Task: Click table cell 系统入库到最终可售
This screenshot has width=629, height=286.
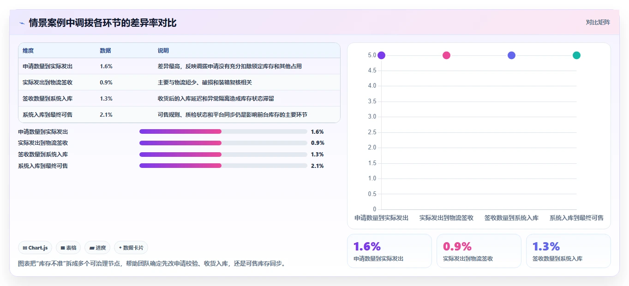Action: click(x=48, y=115)
